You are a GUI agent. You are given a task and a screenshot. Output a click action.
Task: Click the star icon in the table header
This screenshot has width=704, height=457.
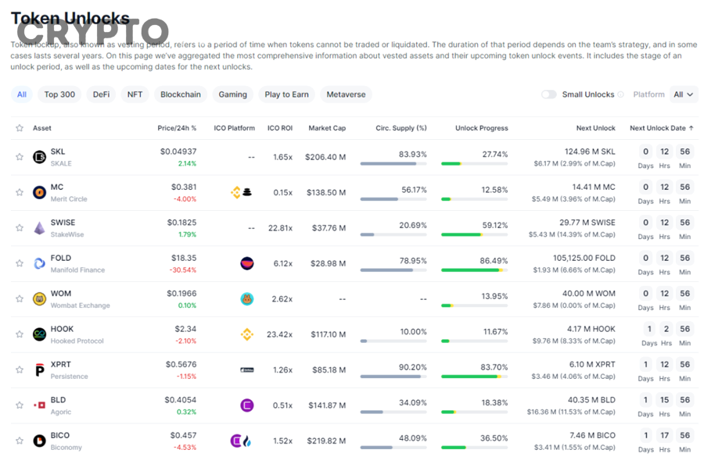click(20, 128)
